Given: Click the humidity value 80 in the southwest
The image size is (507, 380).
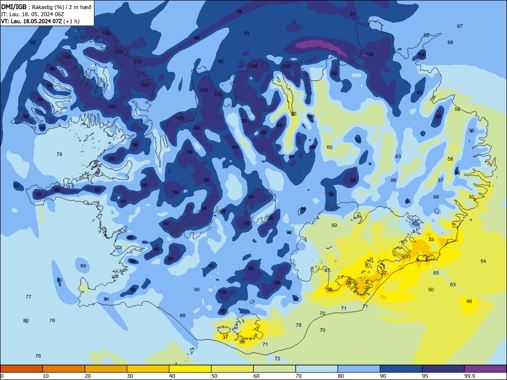Looking at the screenshot, I should tap(26, 321).
